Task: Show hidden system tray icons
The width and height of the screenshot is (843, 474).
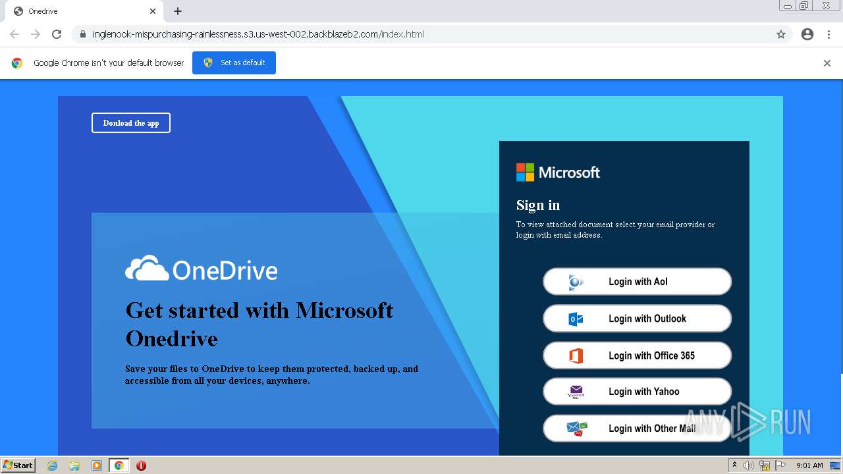Action: 734,465
